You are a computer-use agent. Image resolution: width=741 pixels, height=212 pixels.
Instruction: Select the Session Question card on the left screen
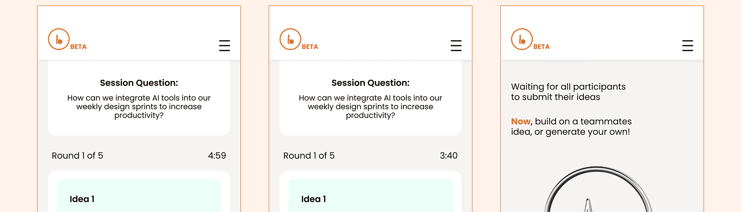point(139,99)
